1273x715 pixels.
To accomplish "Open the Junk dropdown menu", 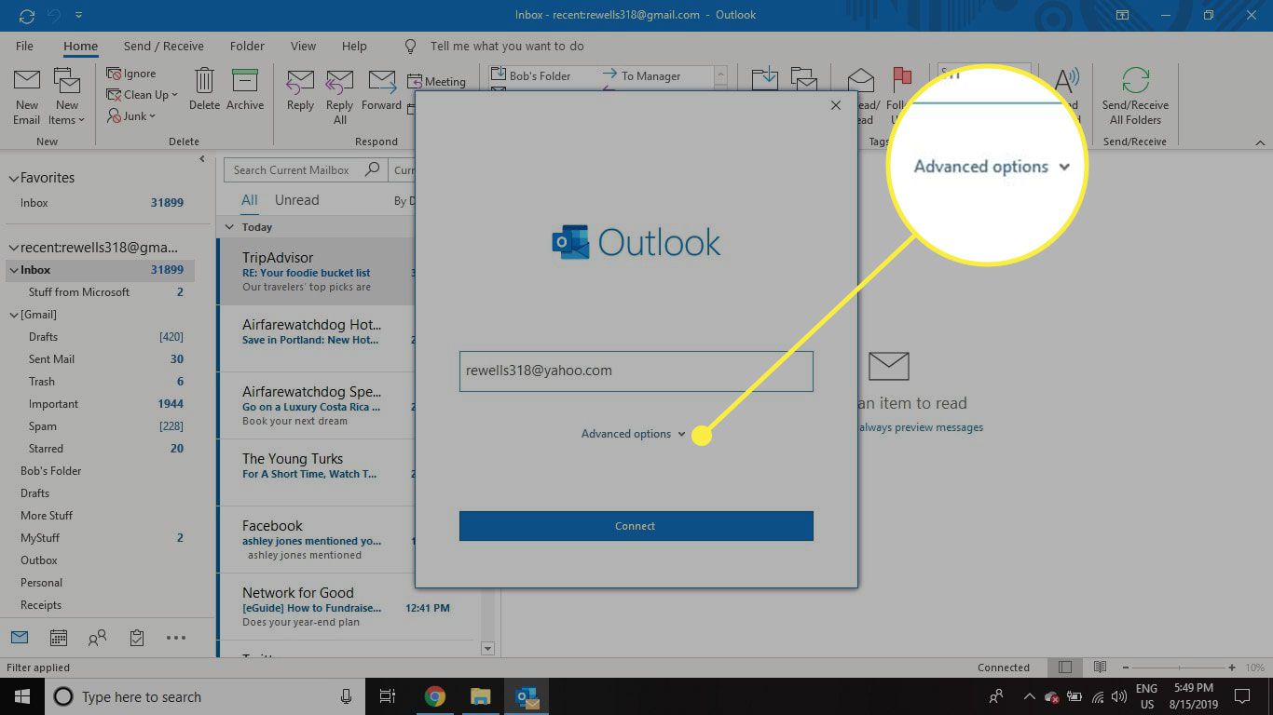I will (x=132, y=116).
